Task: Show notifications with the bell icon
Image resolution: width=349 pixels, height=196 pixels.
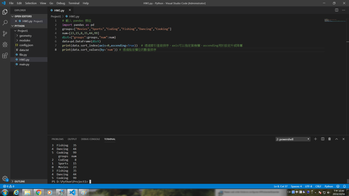Action: pyautogui.click(x=344, y=186)
